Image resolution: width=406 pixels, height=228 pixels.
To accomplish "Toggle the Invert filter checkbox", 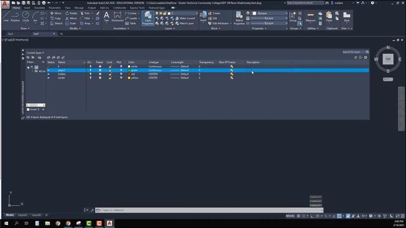I will click(x=28, y=110).
